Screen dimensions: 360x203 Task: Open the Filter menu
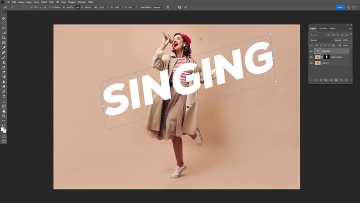(x=51, y=2)
